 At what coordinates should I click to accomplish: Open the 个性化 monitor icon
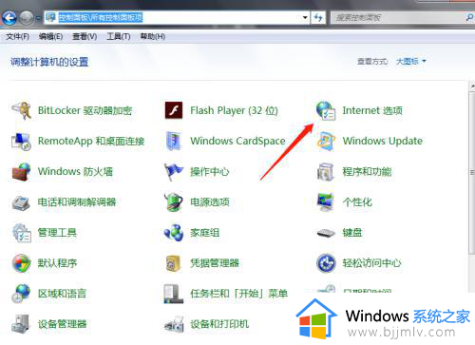(326, 201)
